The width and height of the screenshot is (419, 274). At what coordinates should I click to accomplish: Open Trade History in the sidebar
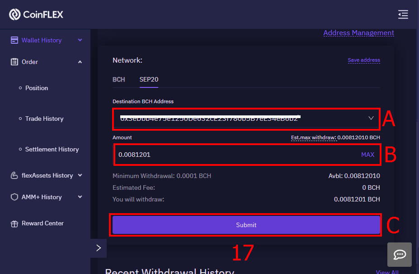[x=44, y=119]
